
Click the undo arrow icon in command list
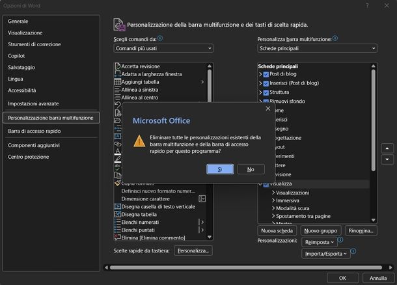[x=118, y=105]
